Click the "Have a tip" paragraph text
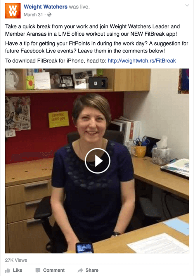The image size is (194, 276). click(97, 47)
